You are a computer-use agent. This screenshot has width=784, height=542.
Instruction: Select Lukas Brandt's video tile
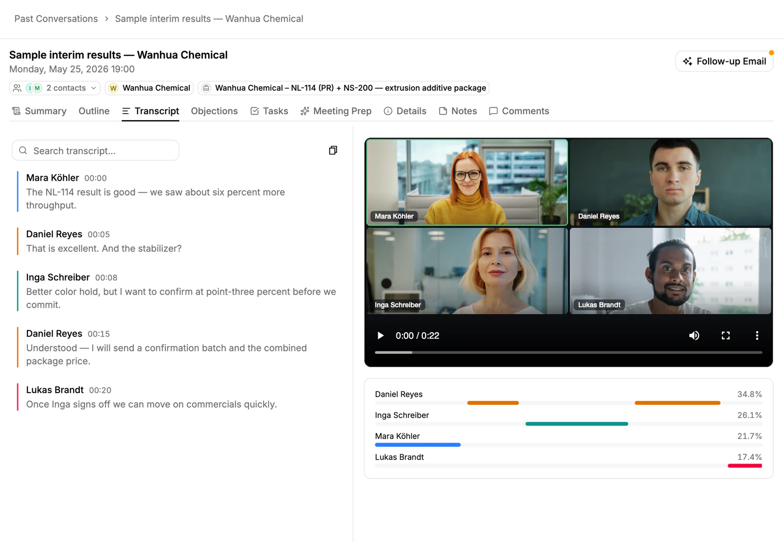click(670, 271)
